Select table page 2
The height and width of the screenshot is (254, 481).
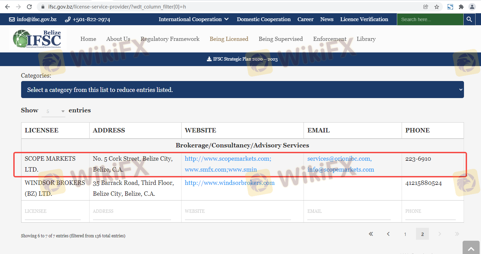click(x=422, y=234)
